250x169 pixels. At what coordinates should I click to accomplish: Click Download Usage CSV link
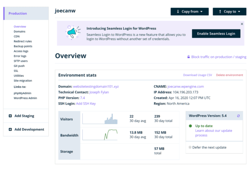(x=198, y=75)
